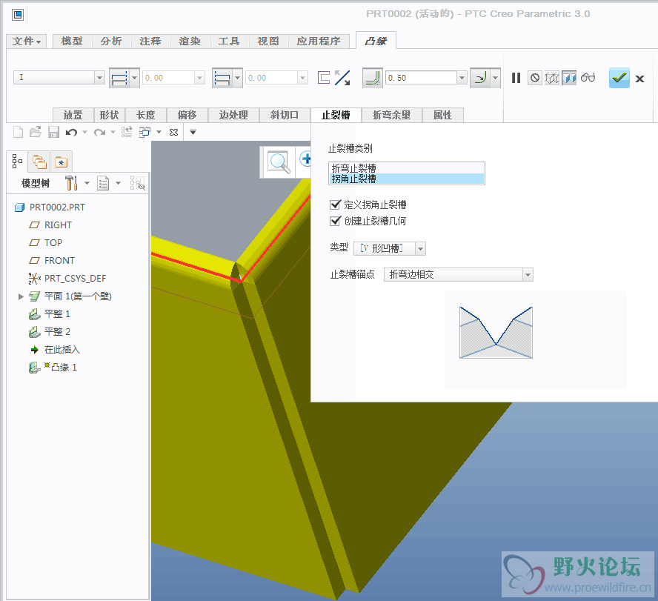This screenshot has height=601, width=658.
Task: Open the 止裂槽 panel tab
Action: tap(336, 115)
